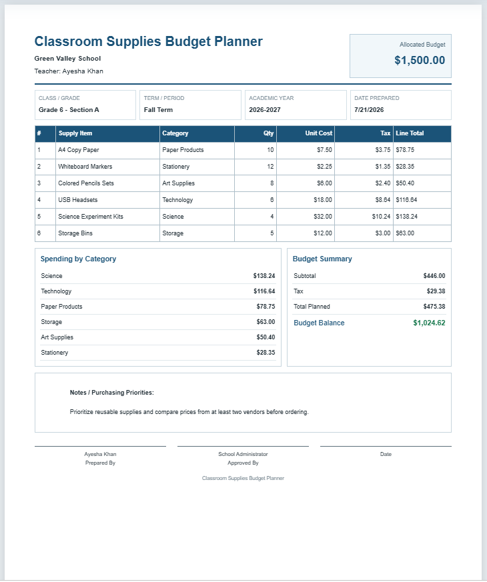487x582 pixels.
Task: Click the Qty column header
Action: point(256,133)
